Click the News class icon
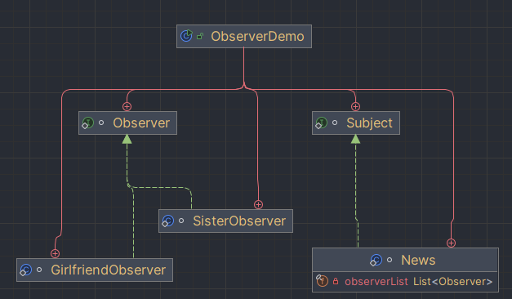Image resolution: width=512 pixels, height=299 pixels. [376, 260]
